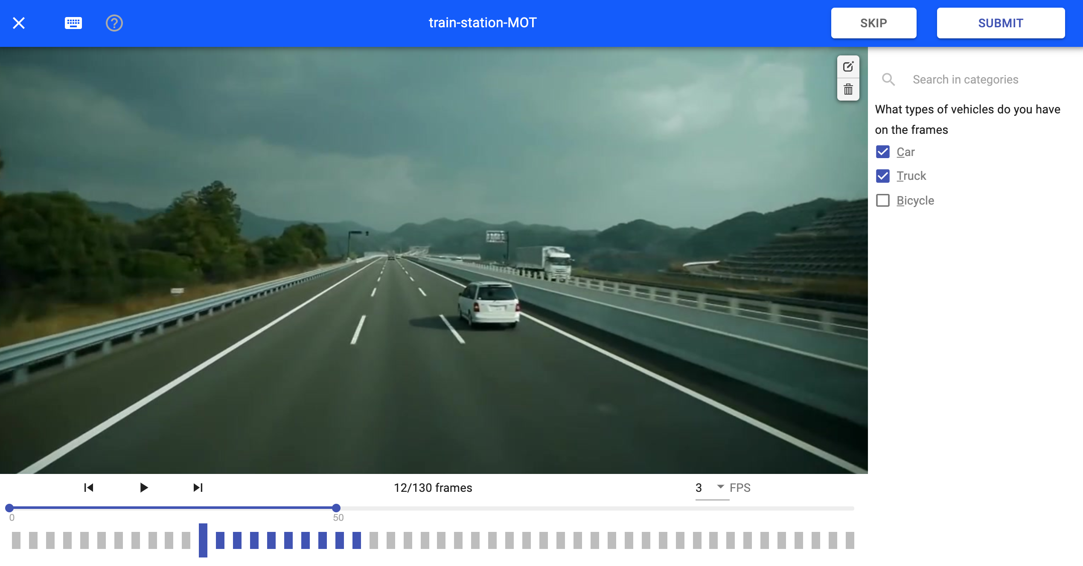Click the range slider end handle at 50
Viewport: 1083px width, 566px height.
click(x=336, y=508)
